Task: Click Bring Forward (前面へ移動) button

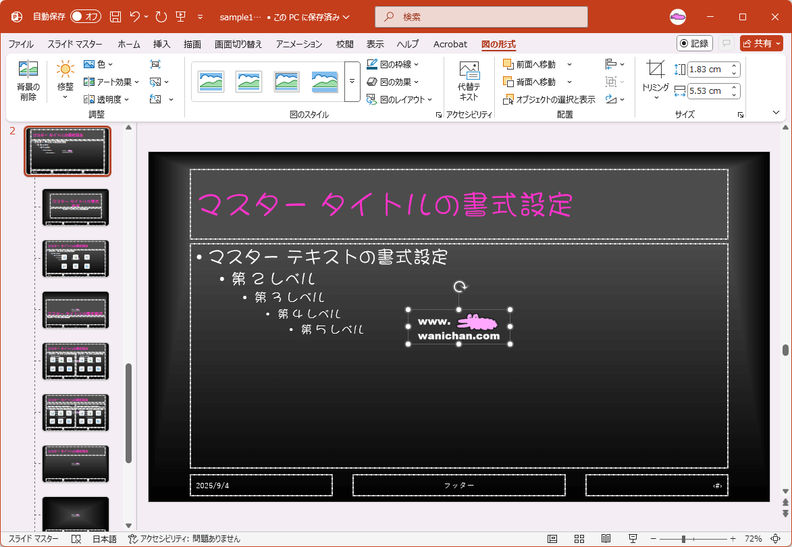Action: point(529,64)
